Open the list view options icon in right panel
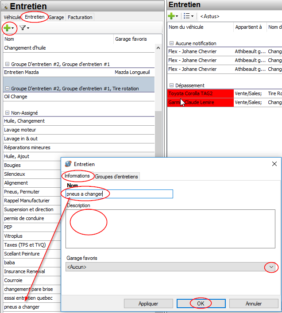Viewport: 282px width, 313px height. click(x=188, y=16)
